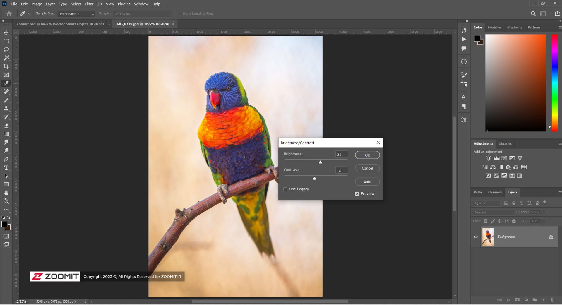Open the Sample Size dropdown
This screenshot has width=562, height=305.
[76, 14]
